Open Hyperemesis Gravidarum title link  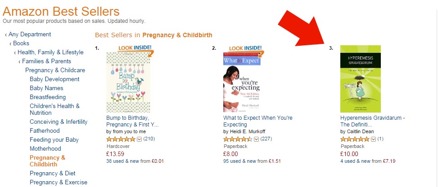coord(373,121)
